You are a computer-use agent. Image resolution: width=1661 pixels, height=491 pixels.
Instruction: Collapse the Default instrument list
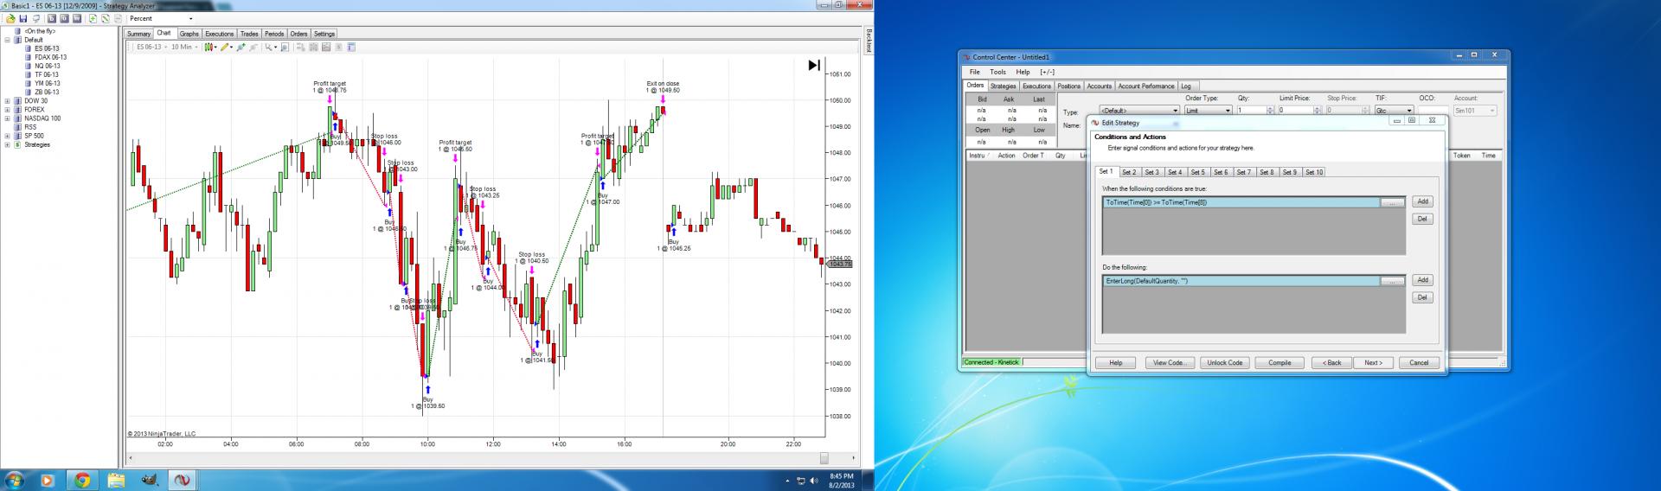point(7,40)
